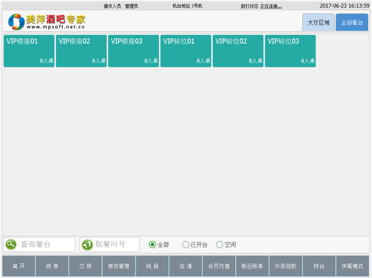Click inside the 查询餐台 search field
Image resolution: width=372 pixels, height=278 pixels.
[46, 244]
